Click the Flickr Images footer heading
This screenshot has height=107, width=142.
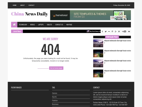(x=16, y=87)
